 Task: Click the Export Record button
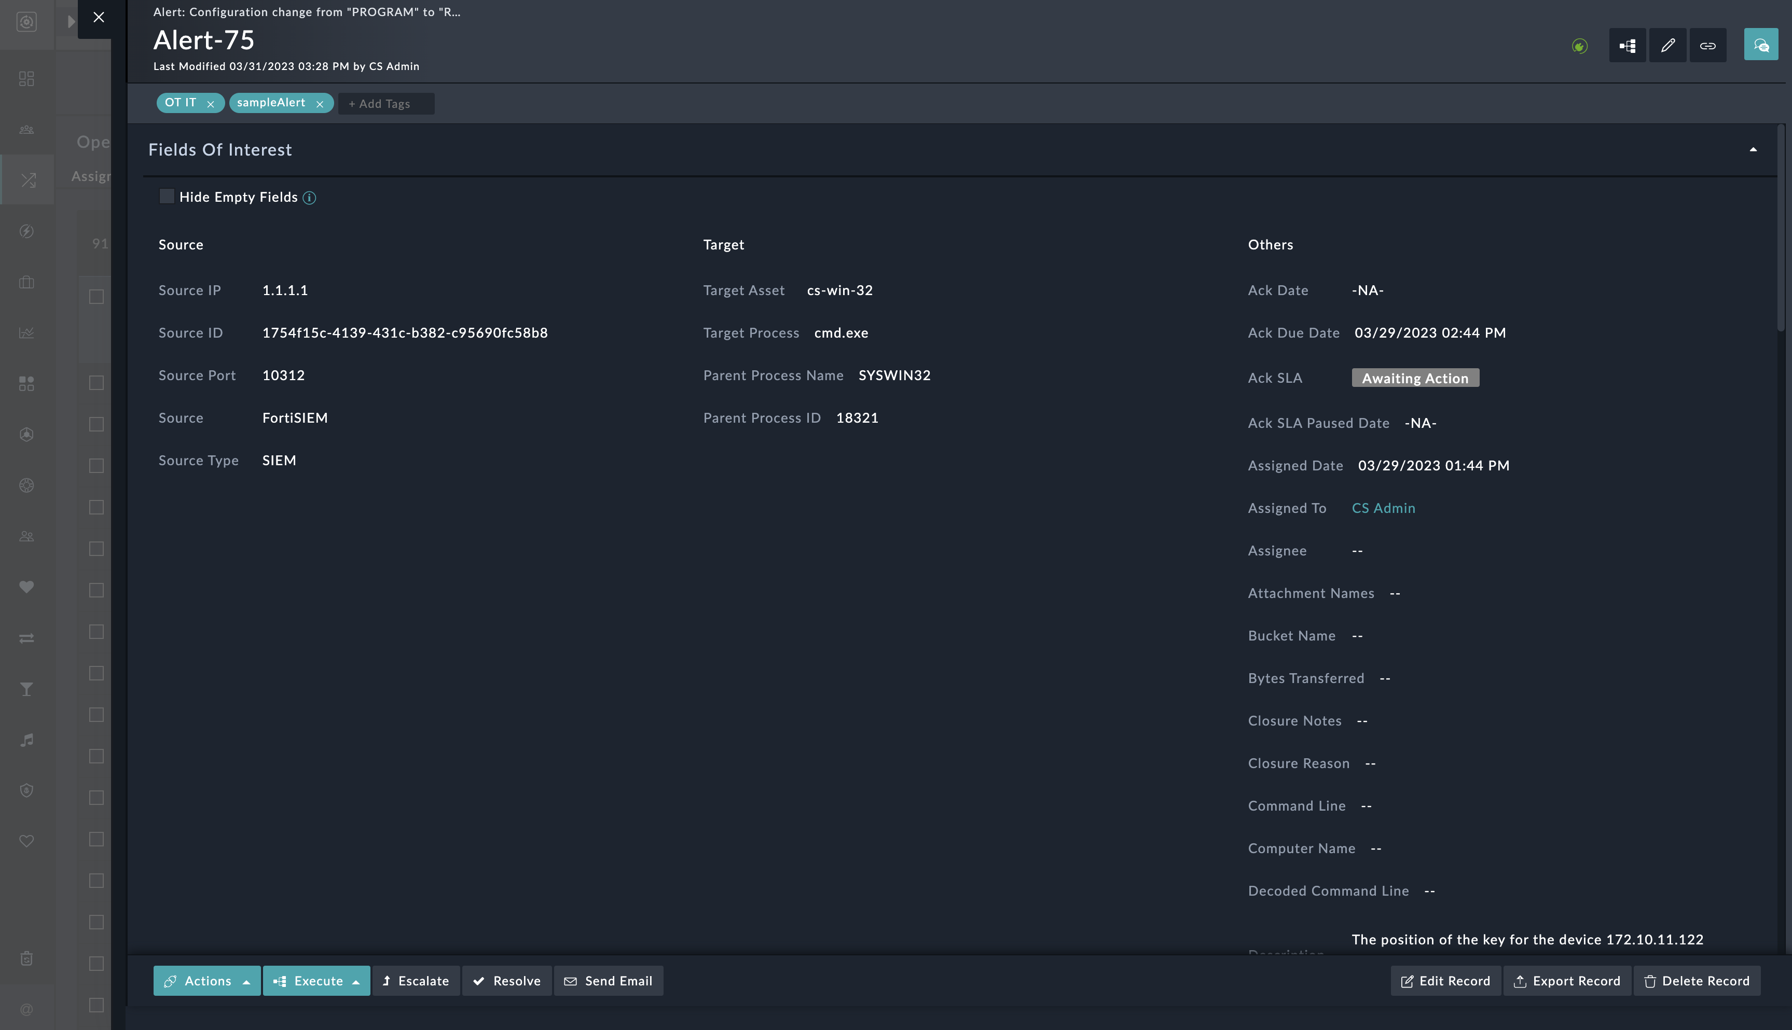click(1567, 981)
